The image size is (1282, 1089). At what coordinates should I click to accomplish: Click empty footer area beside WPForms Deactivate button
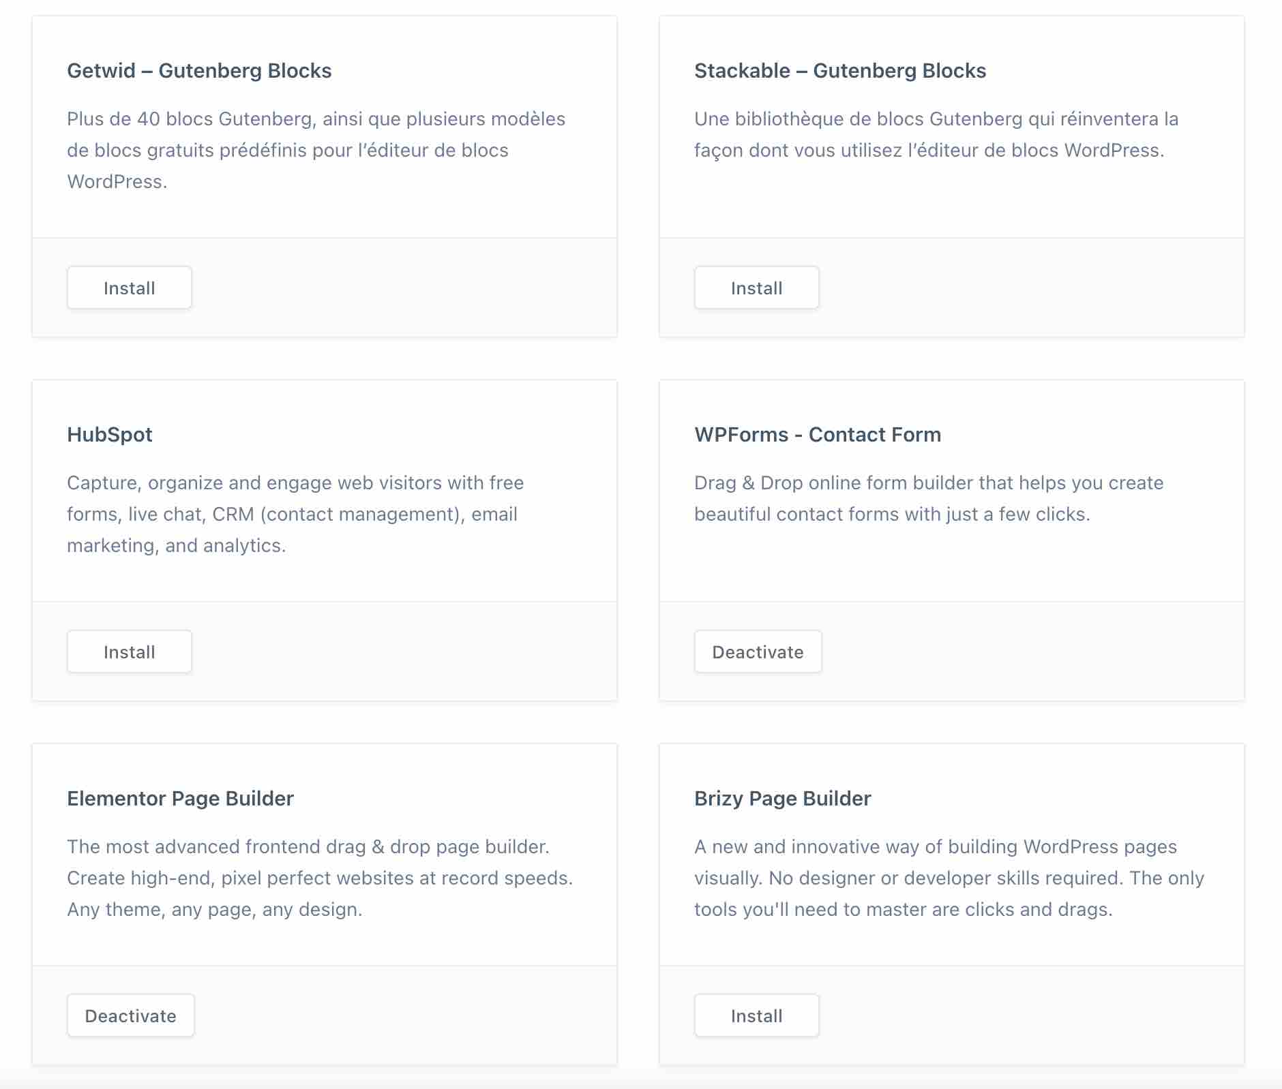pos(1030,651)
